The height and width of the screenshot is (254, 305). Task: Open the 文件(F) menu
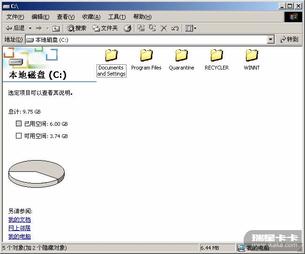(x=15, y=17)
